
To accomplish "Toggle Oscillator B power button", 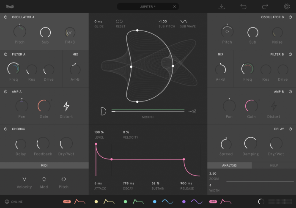I will (291, 17).
